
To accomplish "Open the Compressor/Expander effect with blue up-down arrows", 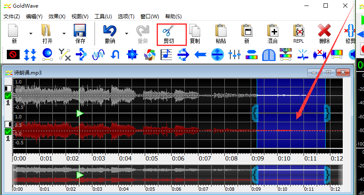I will (x=30, y=54).
